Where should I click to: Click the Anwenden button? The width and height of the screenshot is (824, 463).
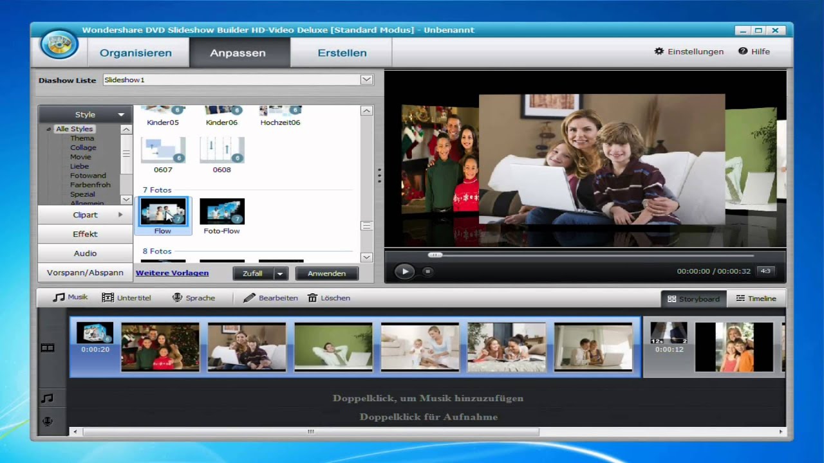point(326,273)
